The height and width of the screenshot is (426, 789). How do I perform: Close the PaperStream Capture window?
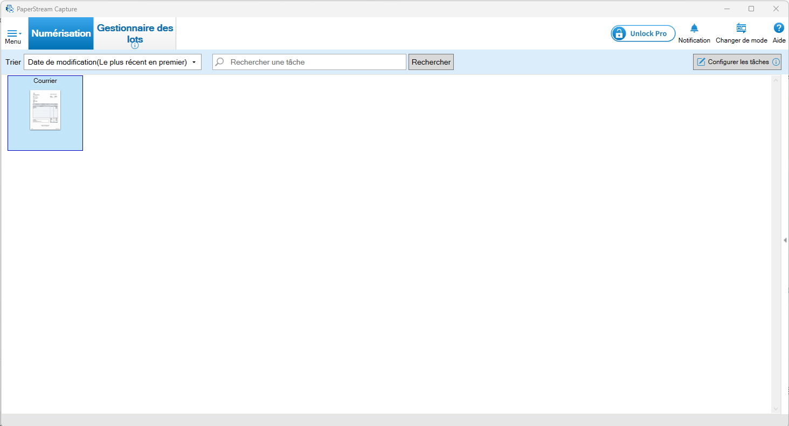[776, 9]
